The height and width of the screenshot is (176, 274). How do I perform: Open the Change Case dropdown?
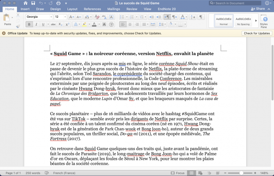88,17
